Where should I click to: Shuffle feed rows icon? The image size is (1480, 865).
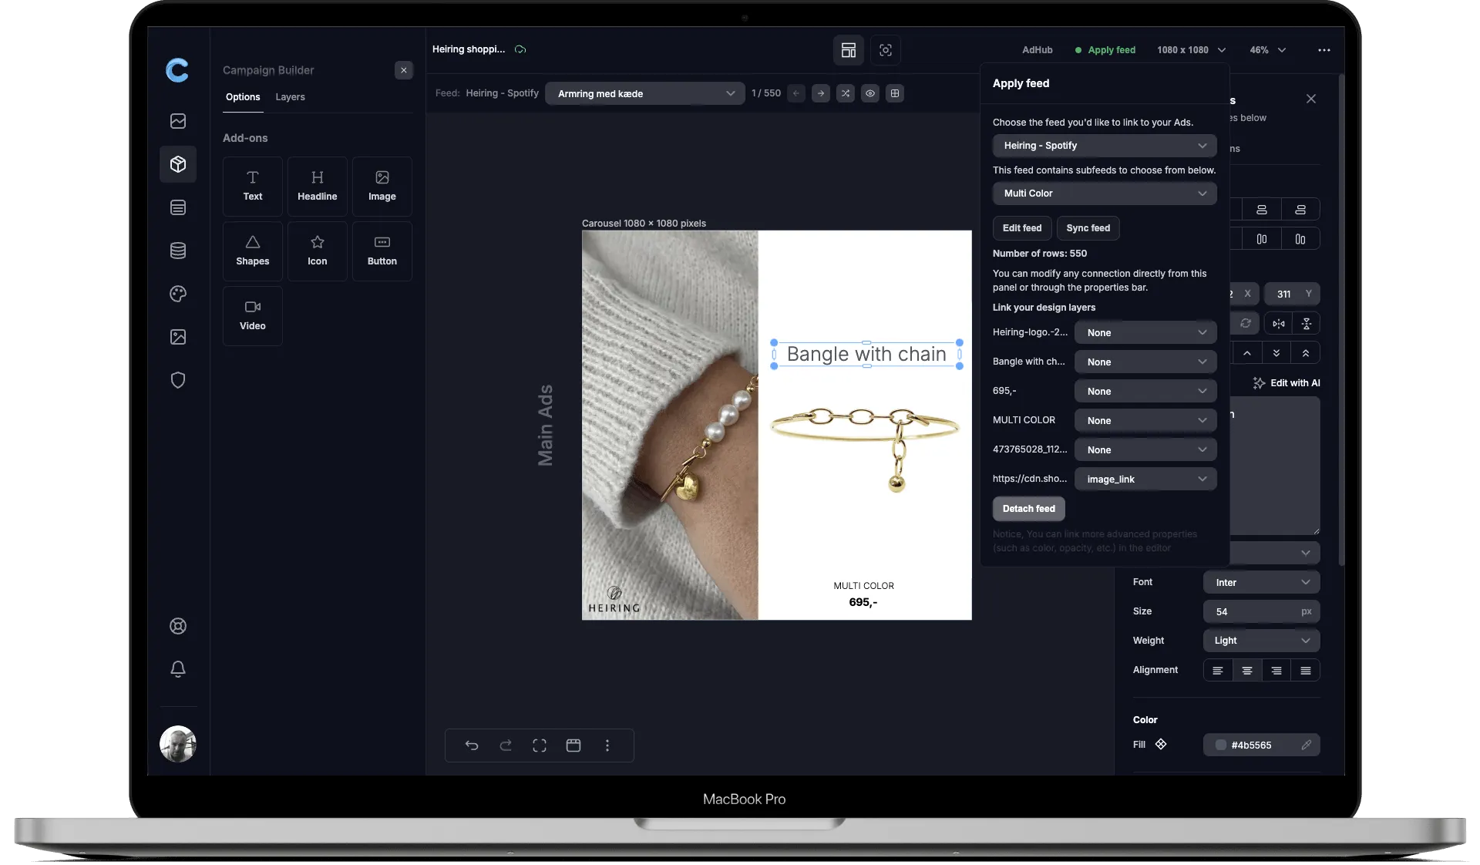(846, 93)
